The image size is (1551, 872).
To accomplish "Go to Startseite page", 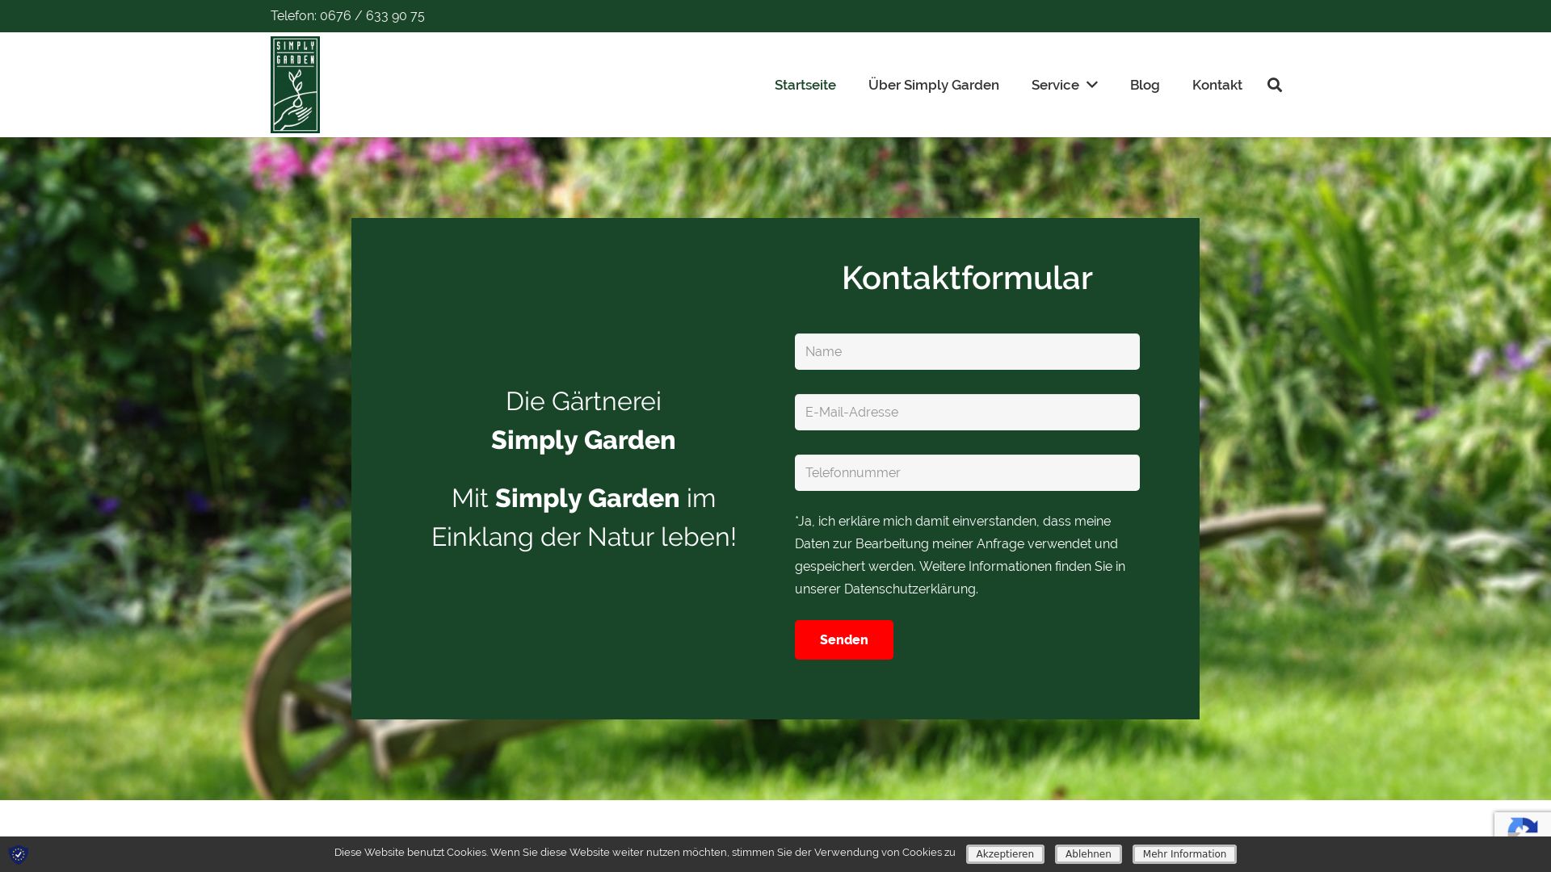I will [x=805, y=85].
